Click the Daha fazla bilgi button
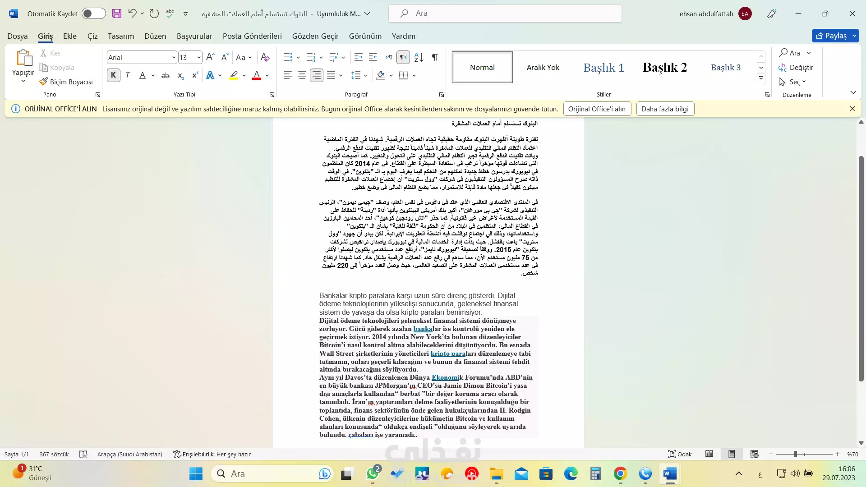866x487 pixels. point(665,109)
